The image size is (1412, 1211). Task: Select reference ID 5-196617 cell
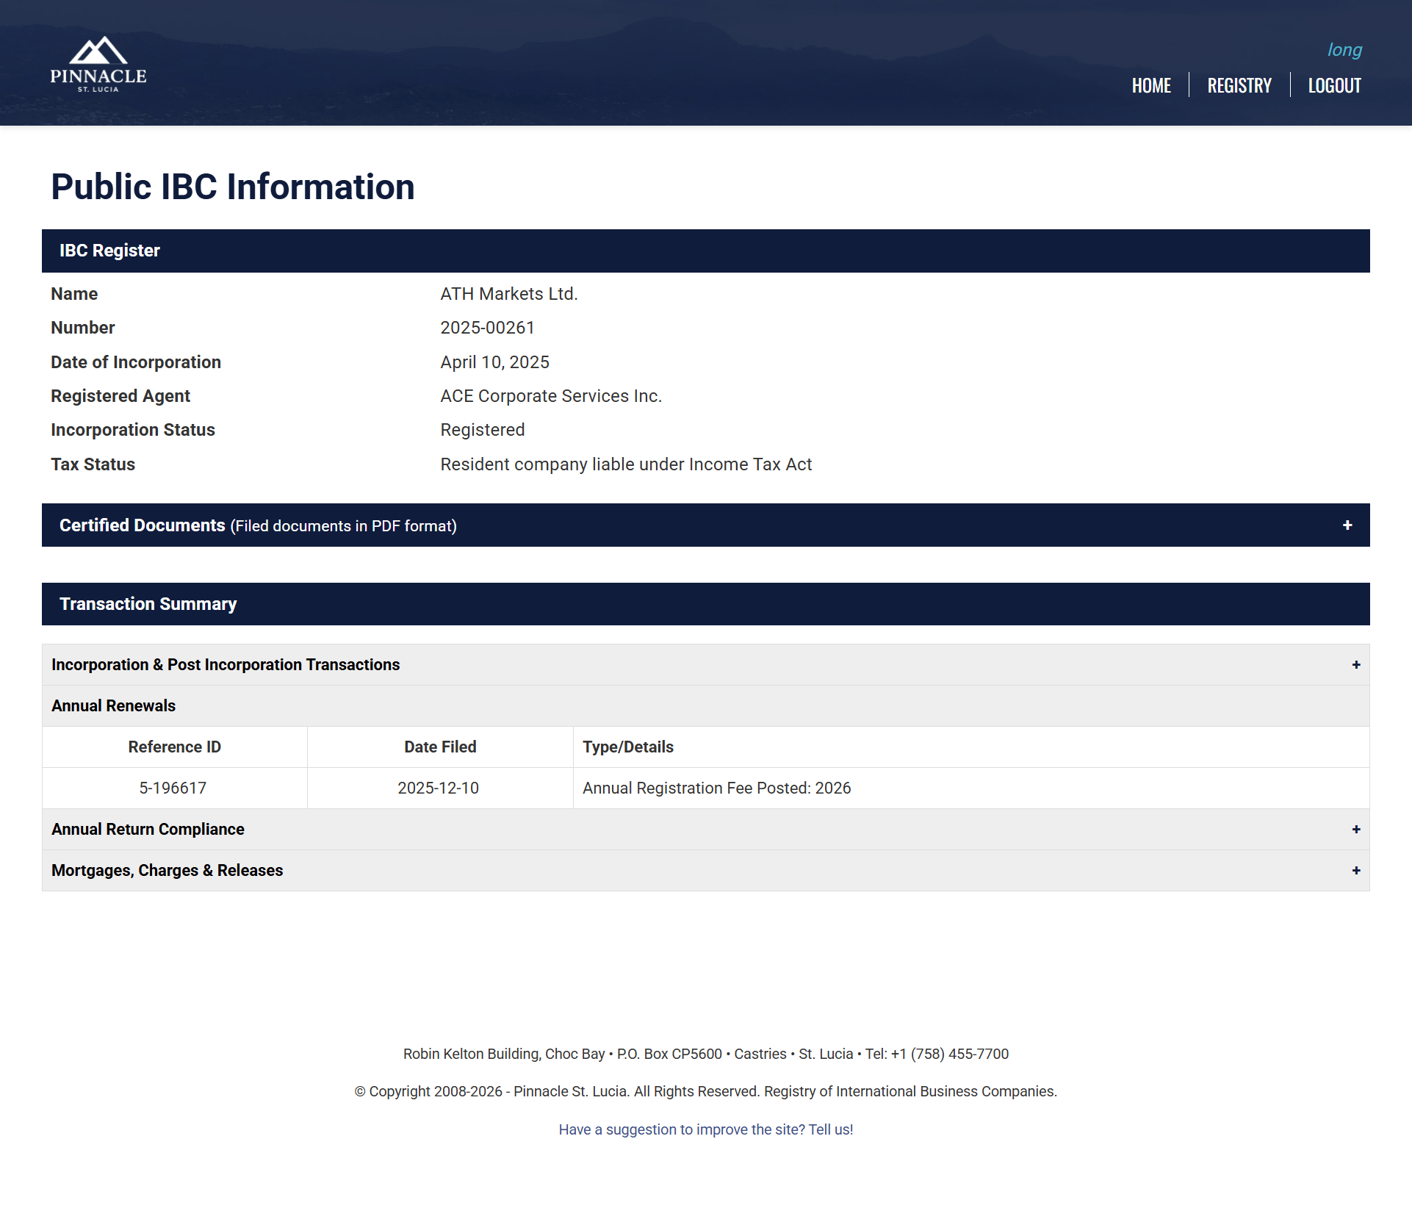pos(173,788)
